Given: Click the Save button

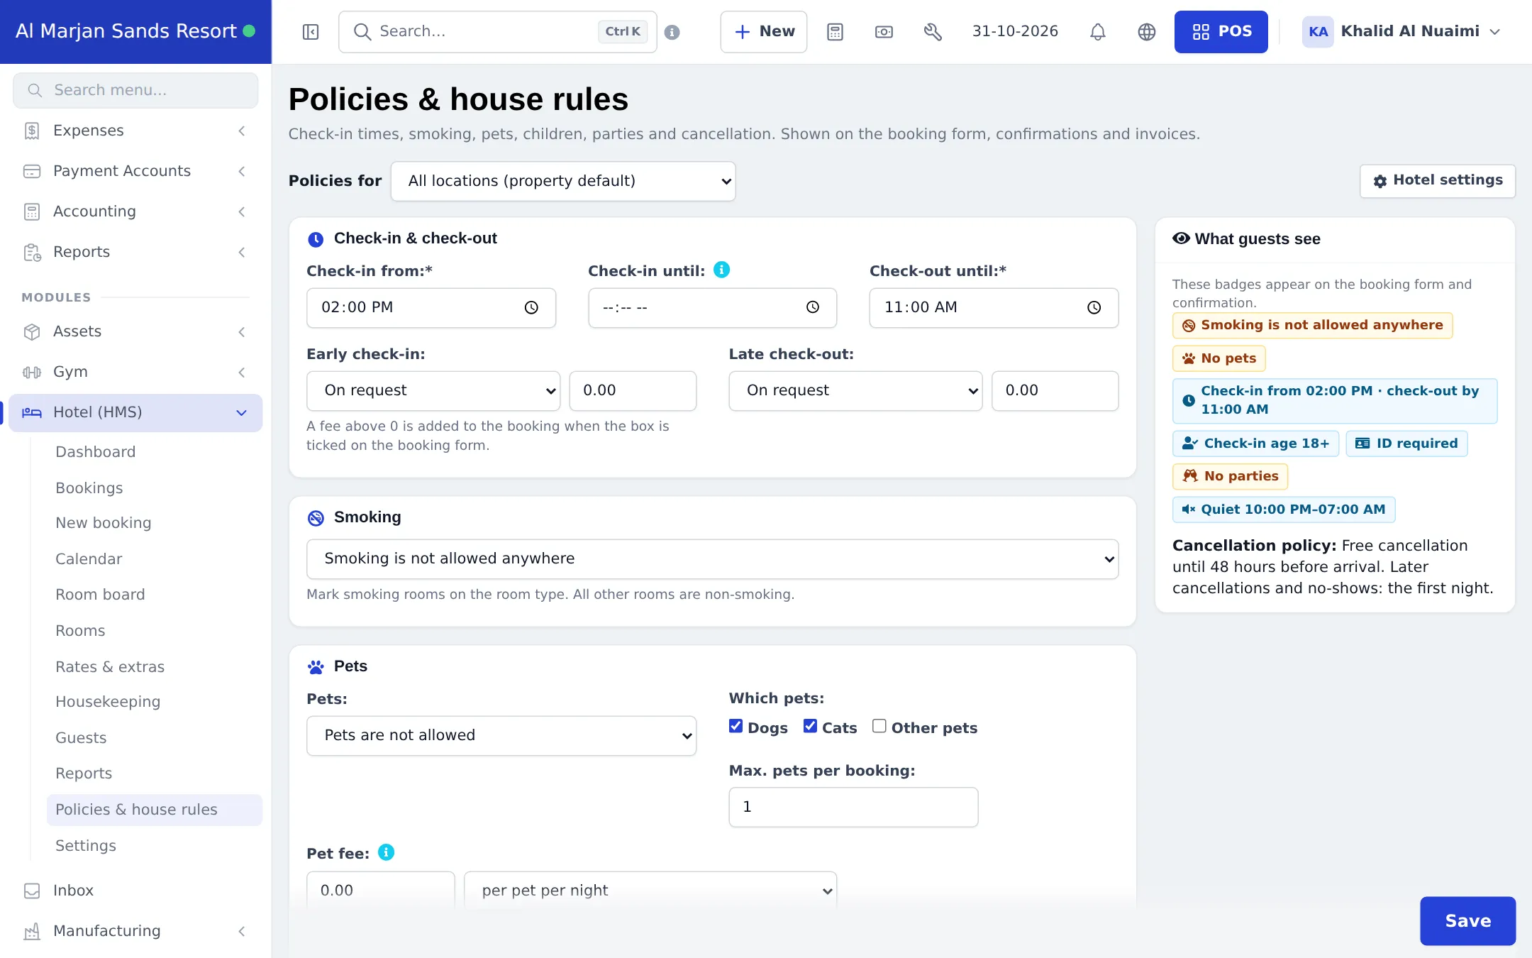Looking at the screenshot, I should pos(1467,920).
